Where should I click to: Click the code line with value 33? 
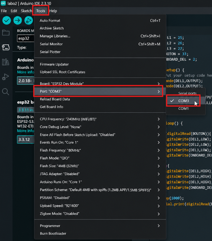[x=177, y=54]
